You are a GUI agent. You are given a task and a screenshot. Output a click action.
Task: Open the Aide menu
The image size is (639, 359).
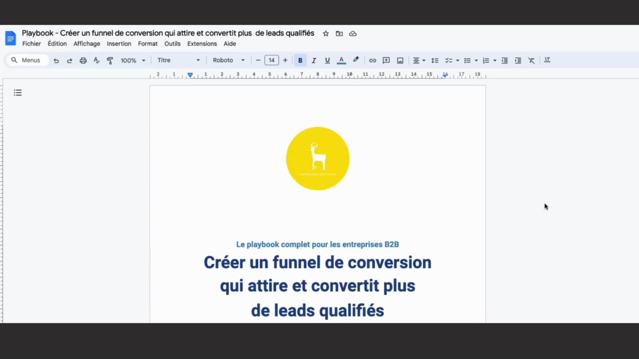pos(230,44)
